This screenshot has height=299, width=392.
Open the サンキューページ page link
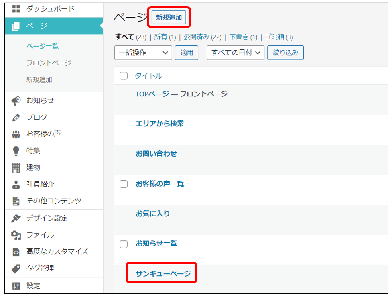click(163, 274)
